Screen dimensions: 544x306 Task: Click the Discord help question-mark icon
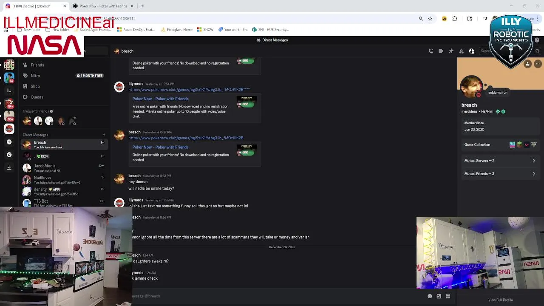[x=537, y=40]
